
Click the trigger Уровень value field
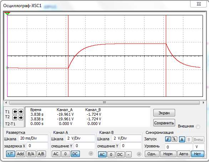179,147
